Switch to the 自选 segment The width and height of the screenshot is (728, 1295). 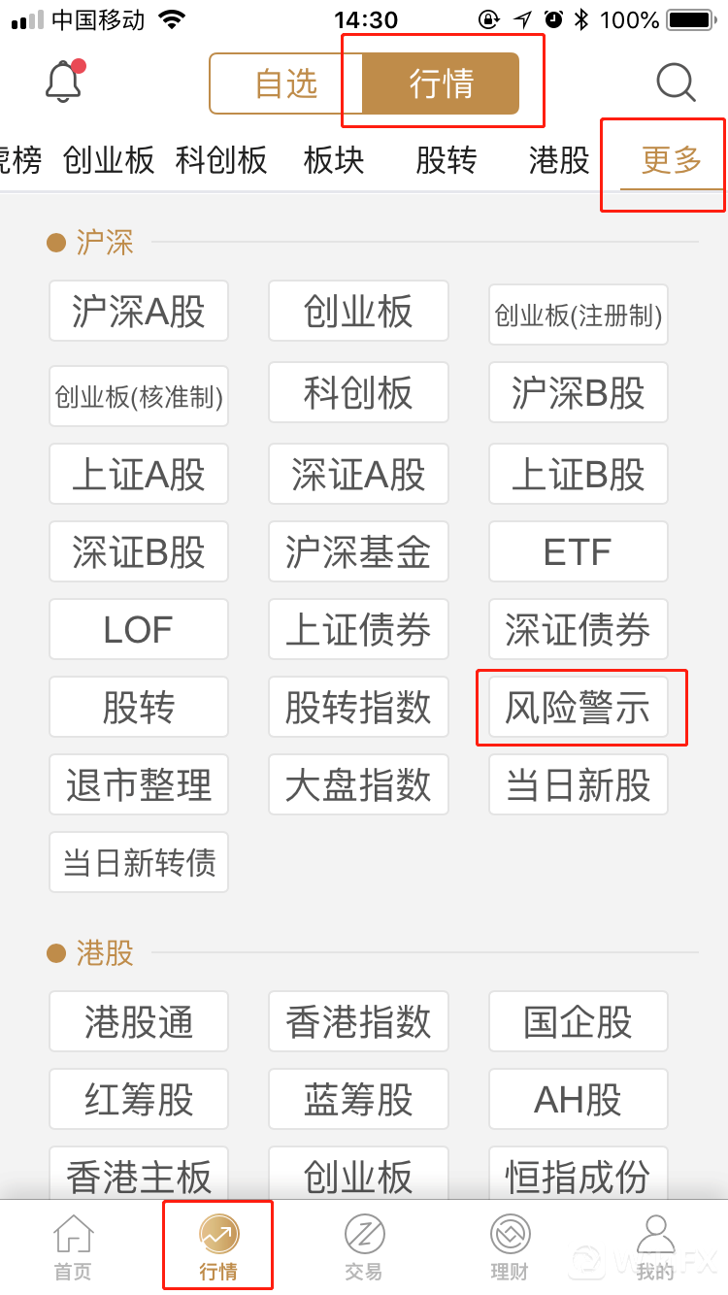286,83
